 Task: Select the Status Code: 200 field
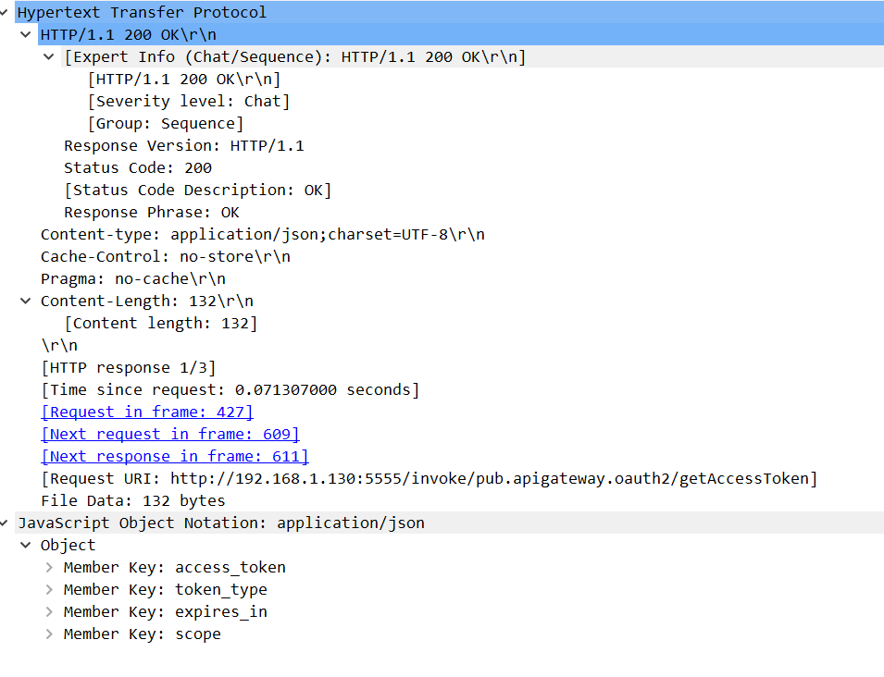click(137, 168)
